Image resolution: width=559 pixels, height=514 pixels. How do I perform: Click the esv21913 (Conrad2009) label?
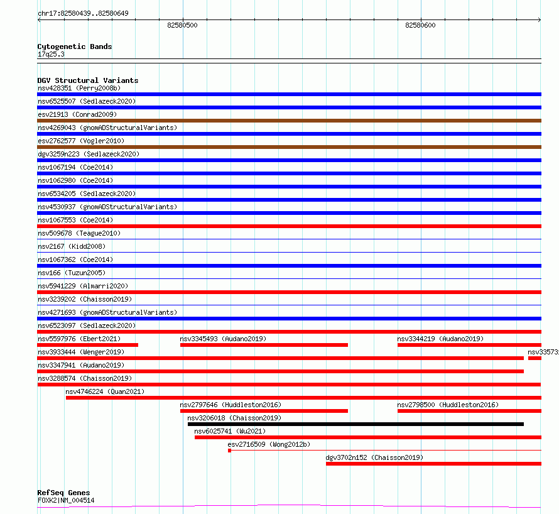(77, 114)
